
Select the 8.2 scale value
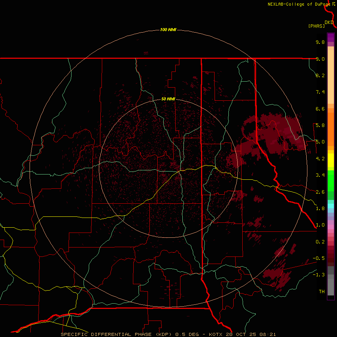click(x=320, y=75)
